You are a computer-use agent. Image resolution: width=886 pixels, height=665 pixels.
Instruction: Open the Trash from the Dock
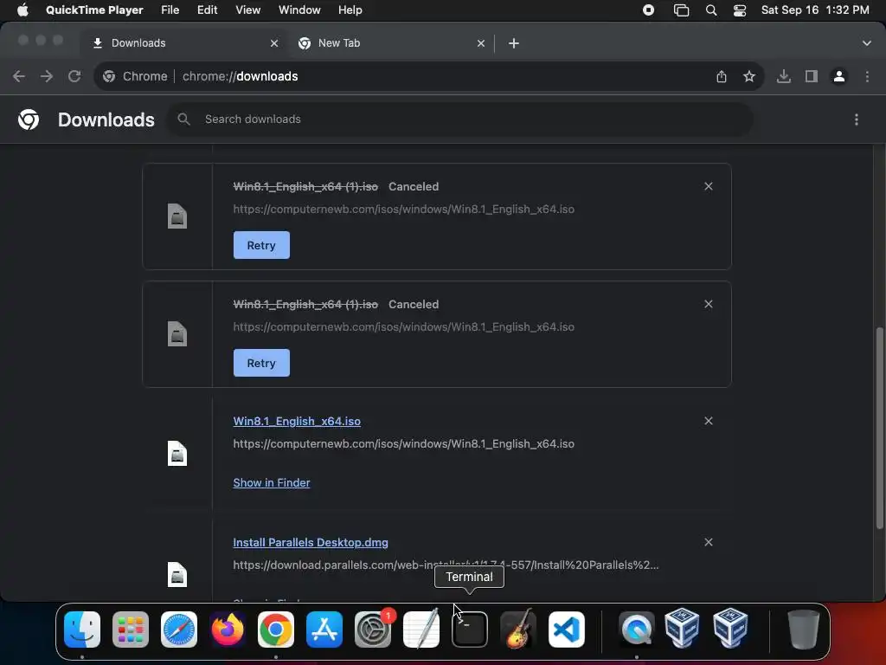point(803,629)
